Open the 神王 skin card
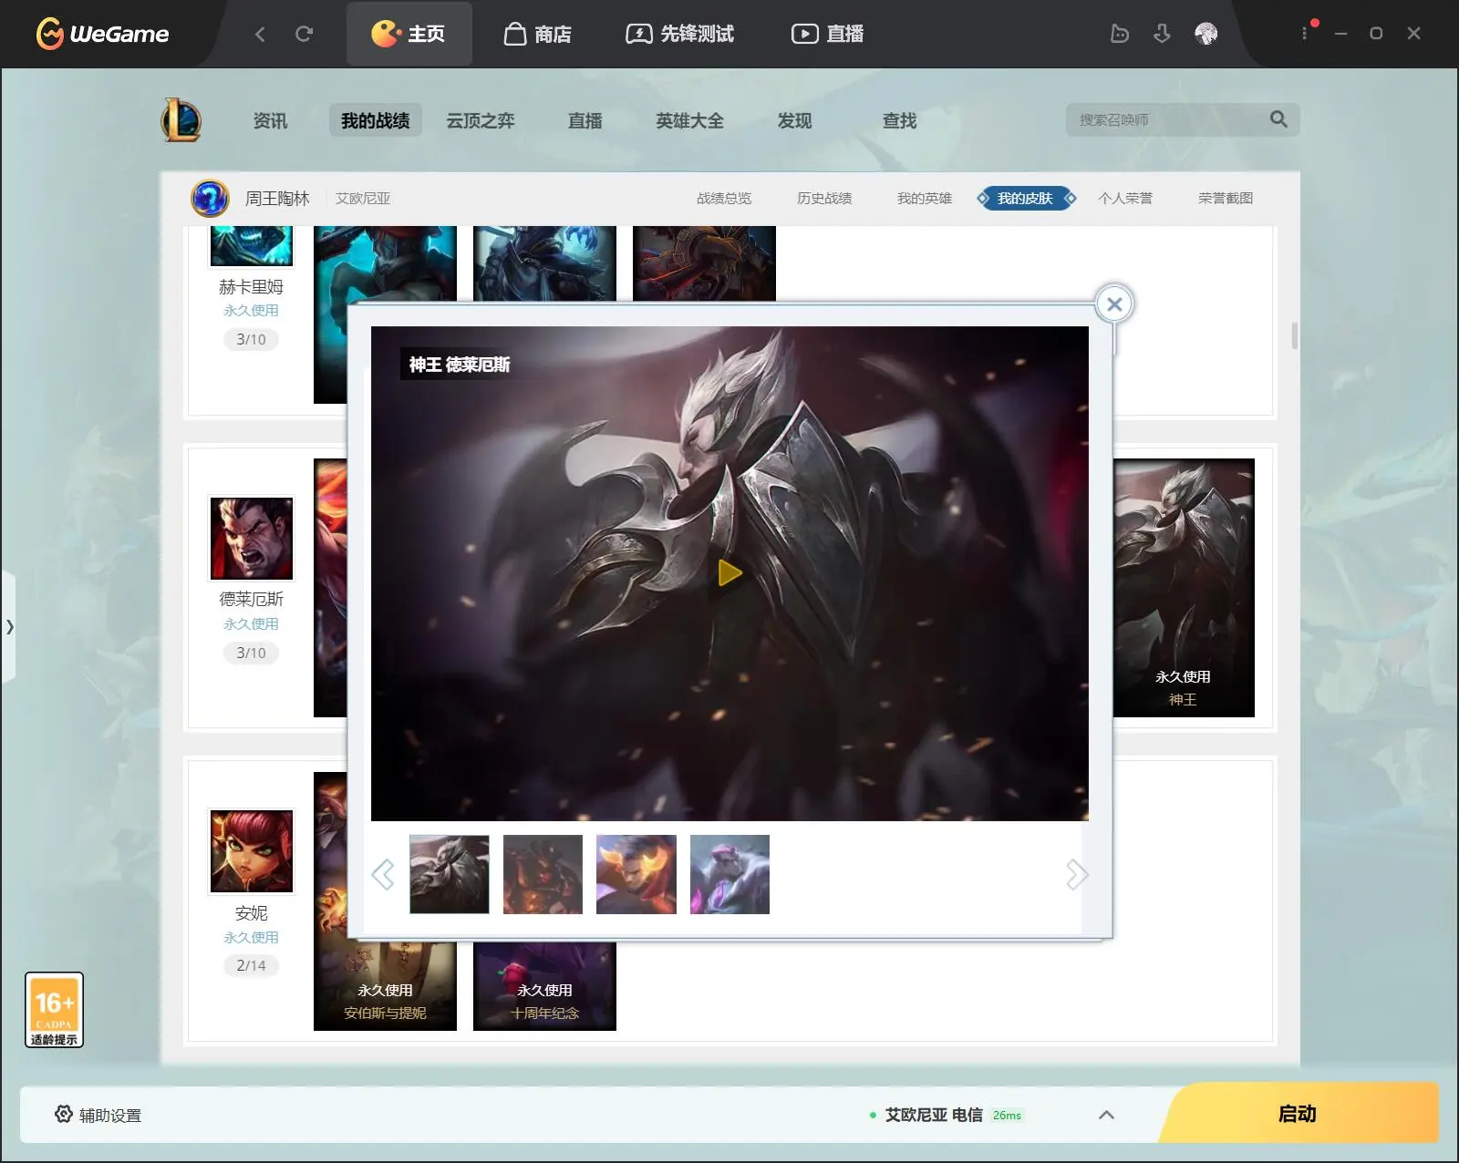The height and width of the screenshot is (1163, 1459). pos(1184,588)
